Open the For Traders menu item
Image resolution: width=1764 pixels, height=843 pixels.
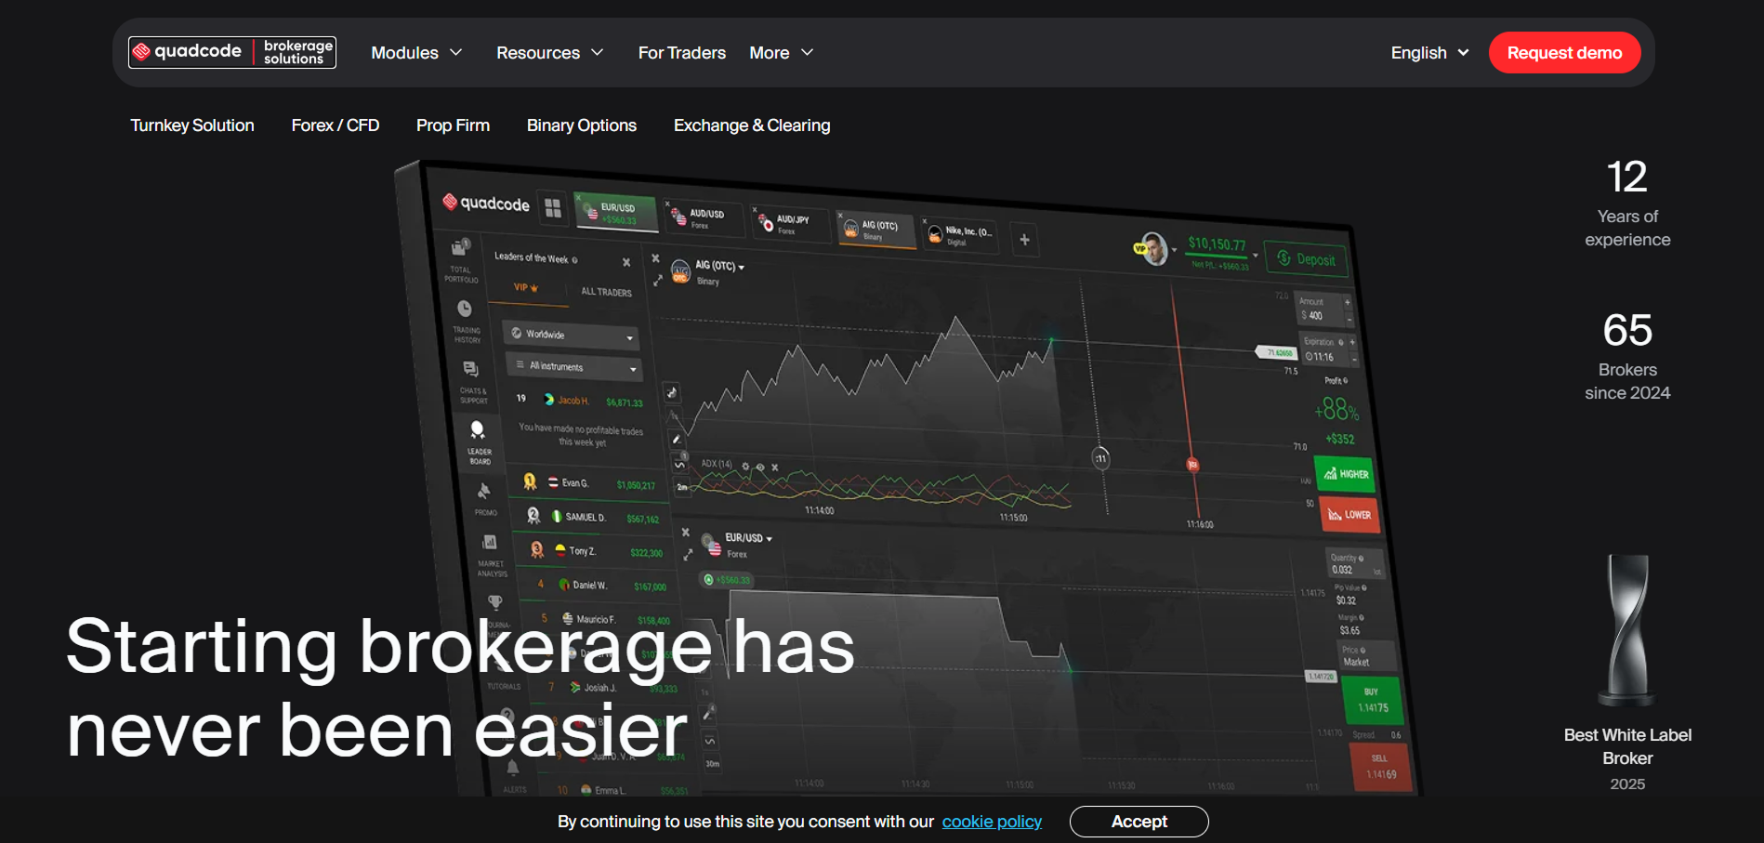coord(681,53)
